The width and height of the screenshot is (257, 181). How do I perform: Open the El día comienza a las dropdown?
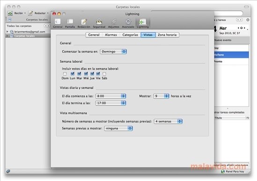[x=110, y=96]
